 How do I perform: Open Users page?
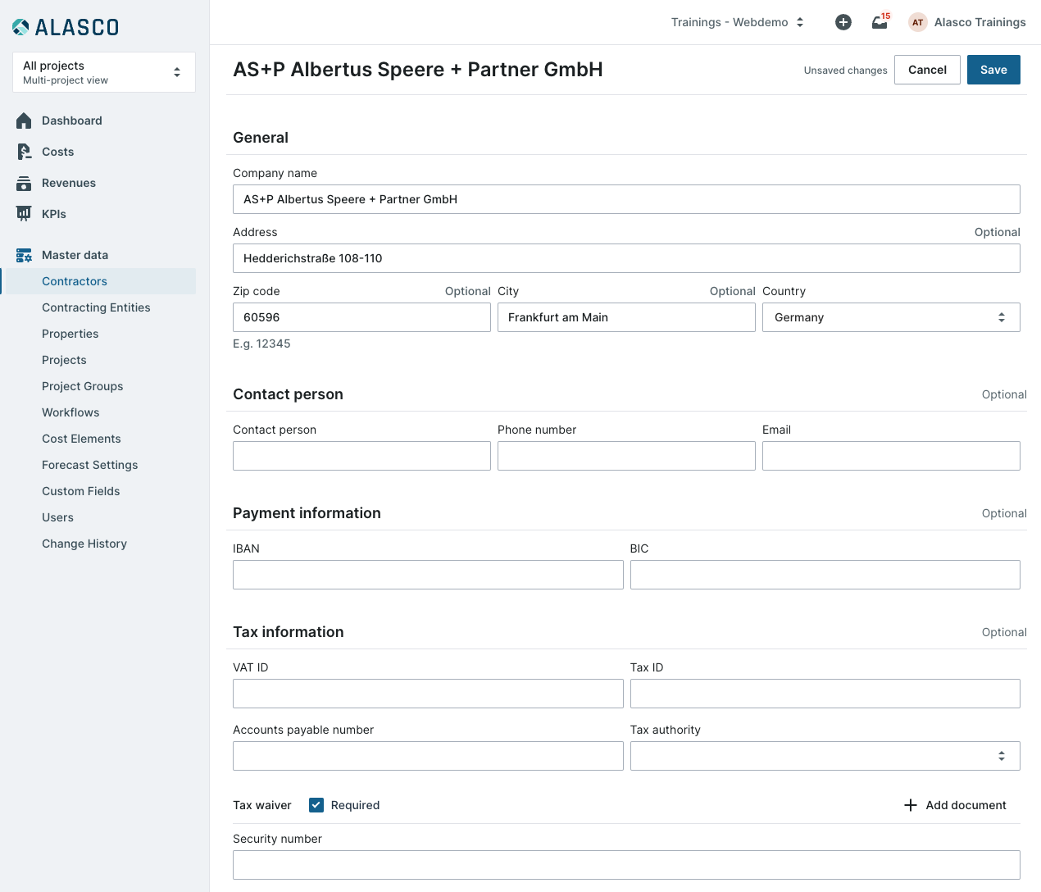point(57,517)
